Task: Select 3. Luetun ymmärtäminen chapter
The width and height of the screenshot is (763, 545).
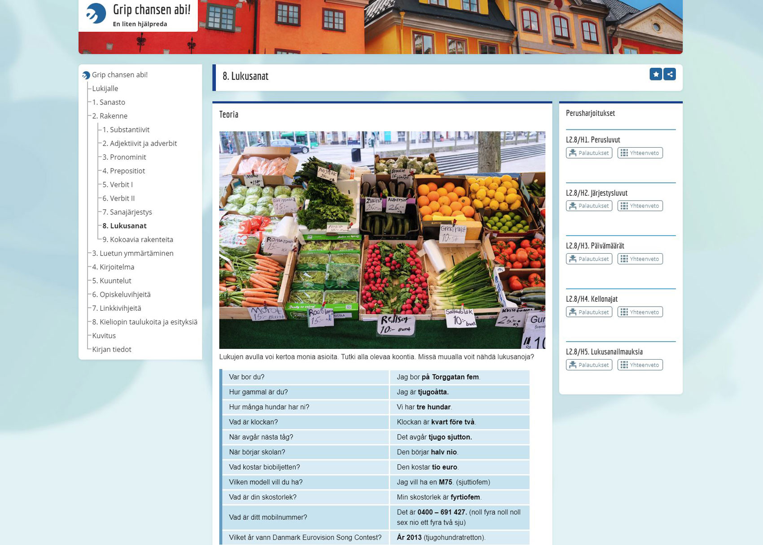Action: tap(133, 253)
